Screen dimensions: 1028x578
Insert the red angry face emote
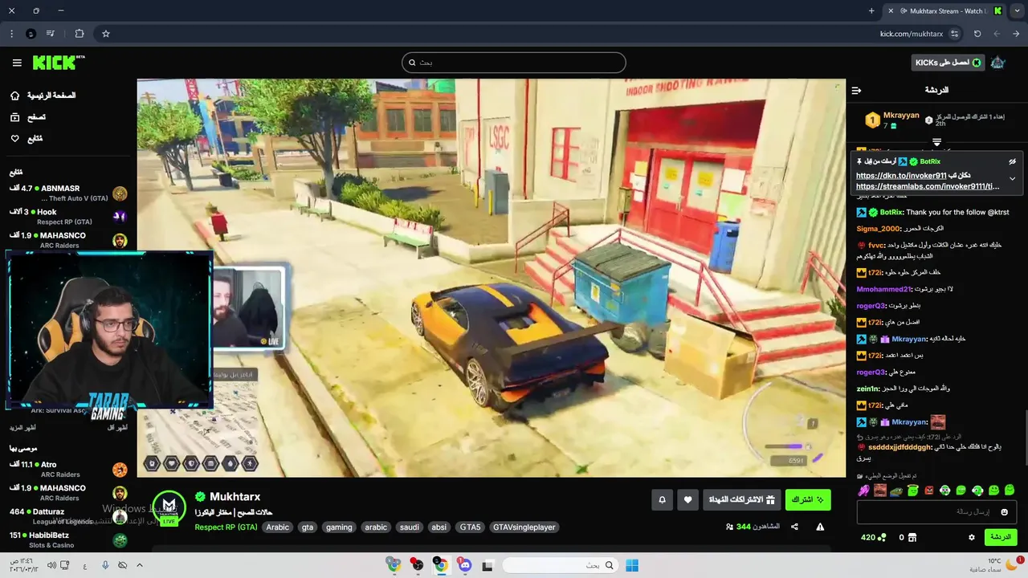[929, 490]
